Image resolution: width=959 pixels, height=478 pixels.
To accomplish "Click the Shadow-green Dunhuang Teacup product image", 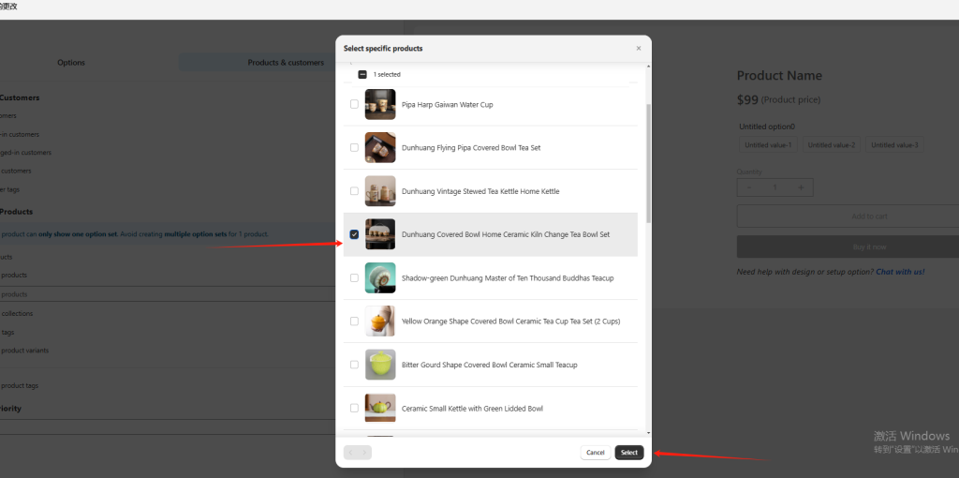I will (x=380, y=277).
